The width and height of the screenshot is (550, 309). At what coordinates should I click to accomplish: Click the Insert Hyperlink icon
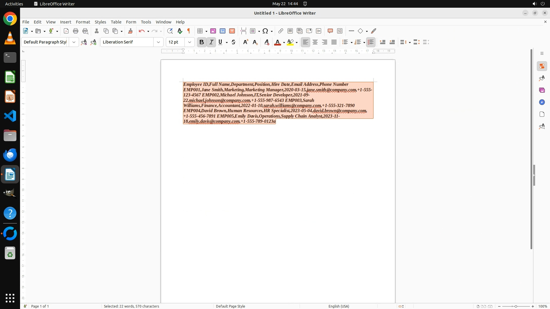(x=281, y=31)
